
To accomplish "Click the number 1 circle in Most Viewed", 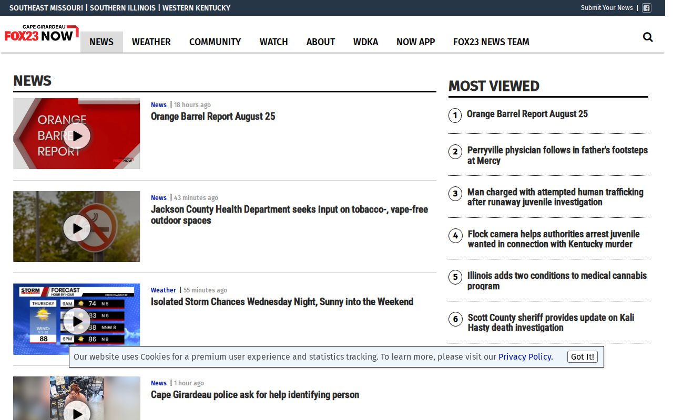I will 455,115.
